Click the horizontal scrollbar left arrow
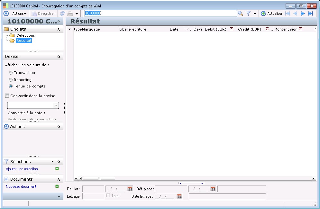Screen dimensions: 320x209 point(81,178)
